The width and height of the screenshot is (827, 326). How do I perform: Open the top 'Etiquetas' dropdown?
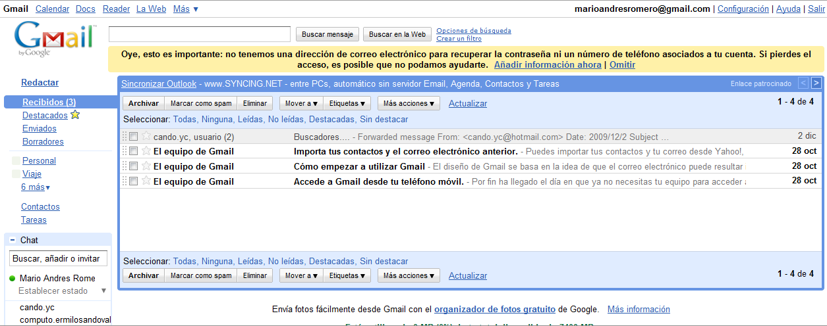coord(347,103)
